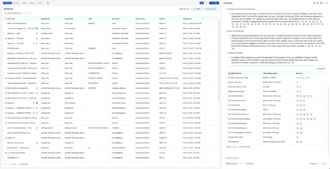
Task: Open the AutoNation, Inc. note
Action: coord(13,158)
